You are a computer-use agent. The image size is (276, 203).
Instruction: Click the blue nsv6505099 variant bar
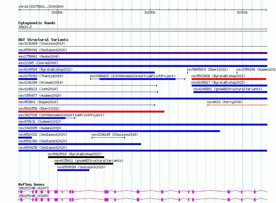[73, 170]
